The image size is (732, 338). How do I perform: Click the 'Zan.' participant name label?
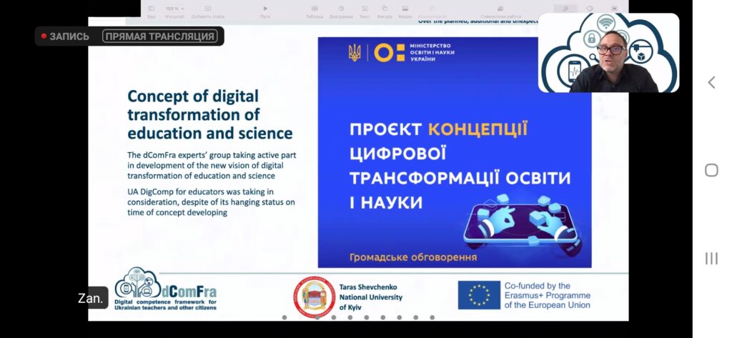[x=93, y=298]
